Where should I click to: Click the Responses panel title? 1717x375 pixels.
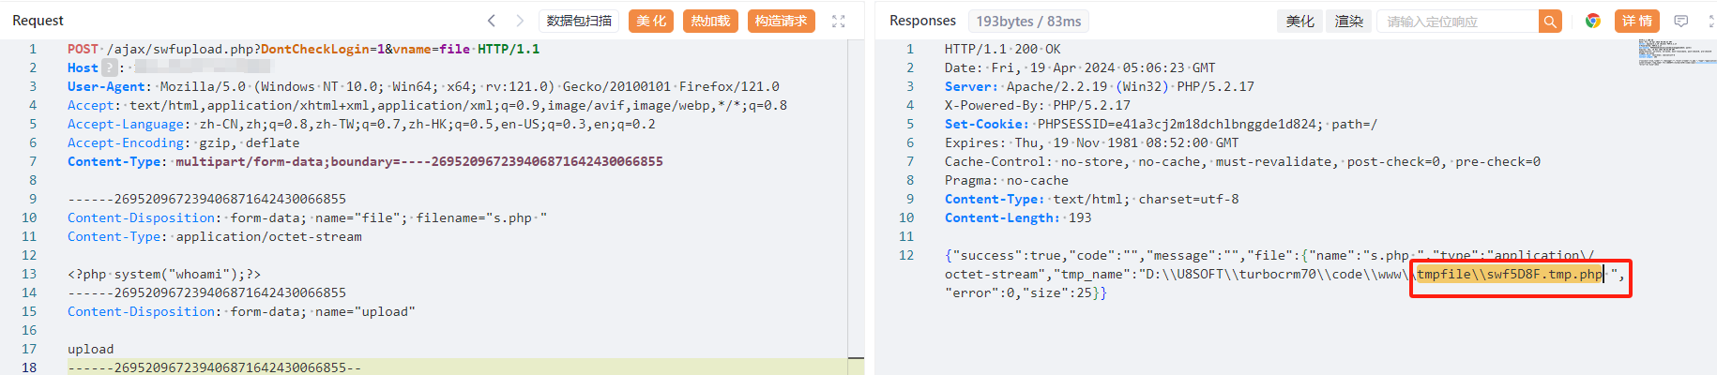click(922, 21)
